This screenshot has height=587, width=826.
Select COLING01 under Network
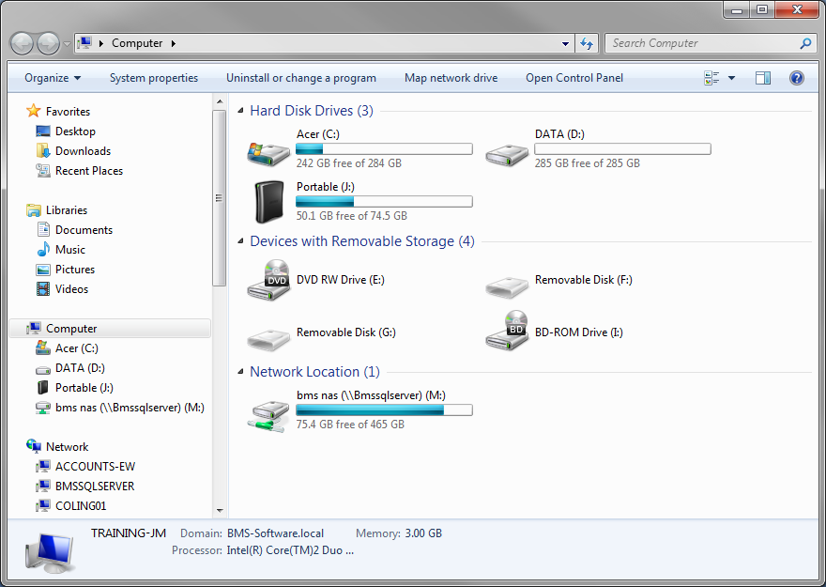click(81, 506)
